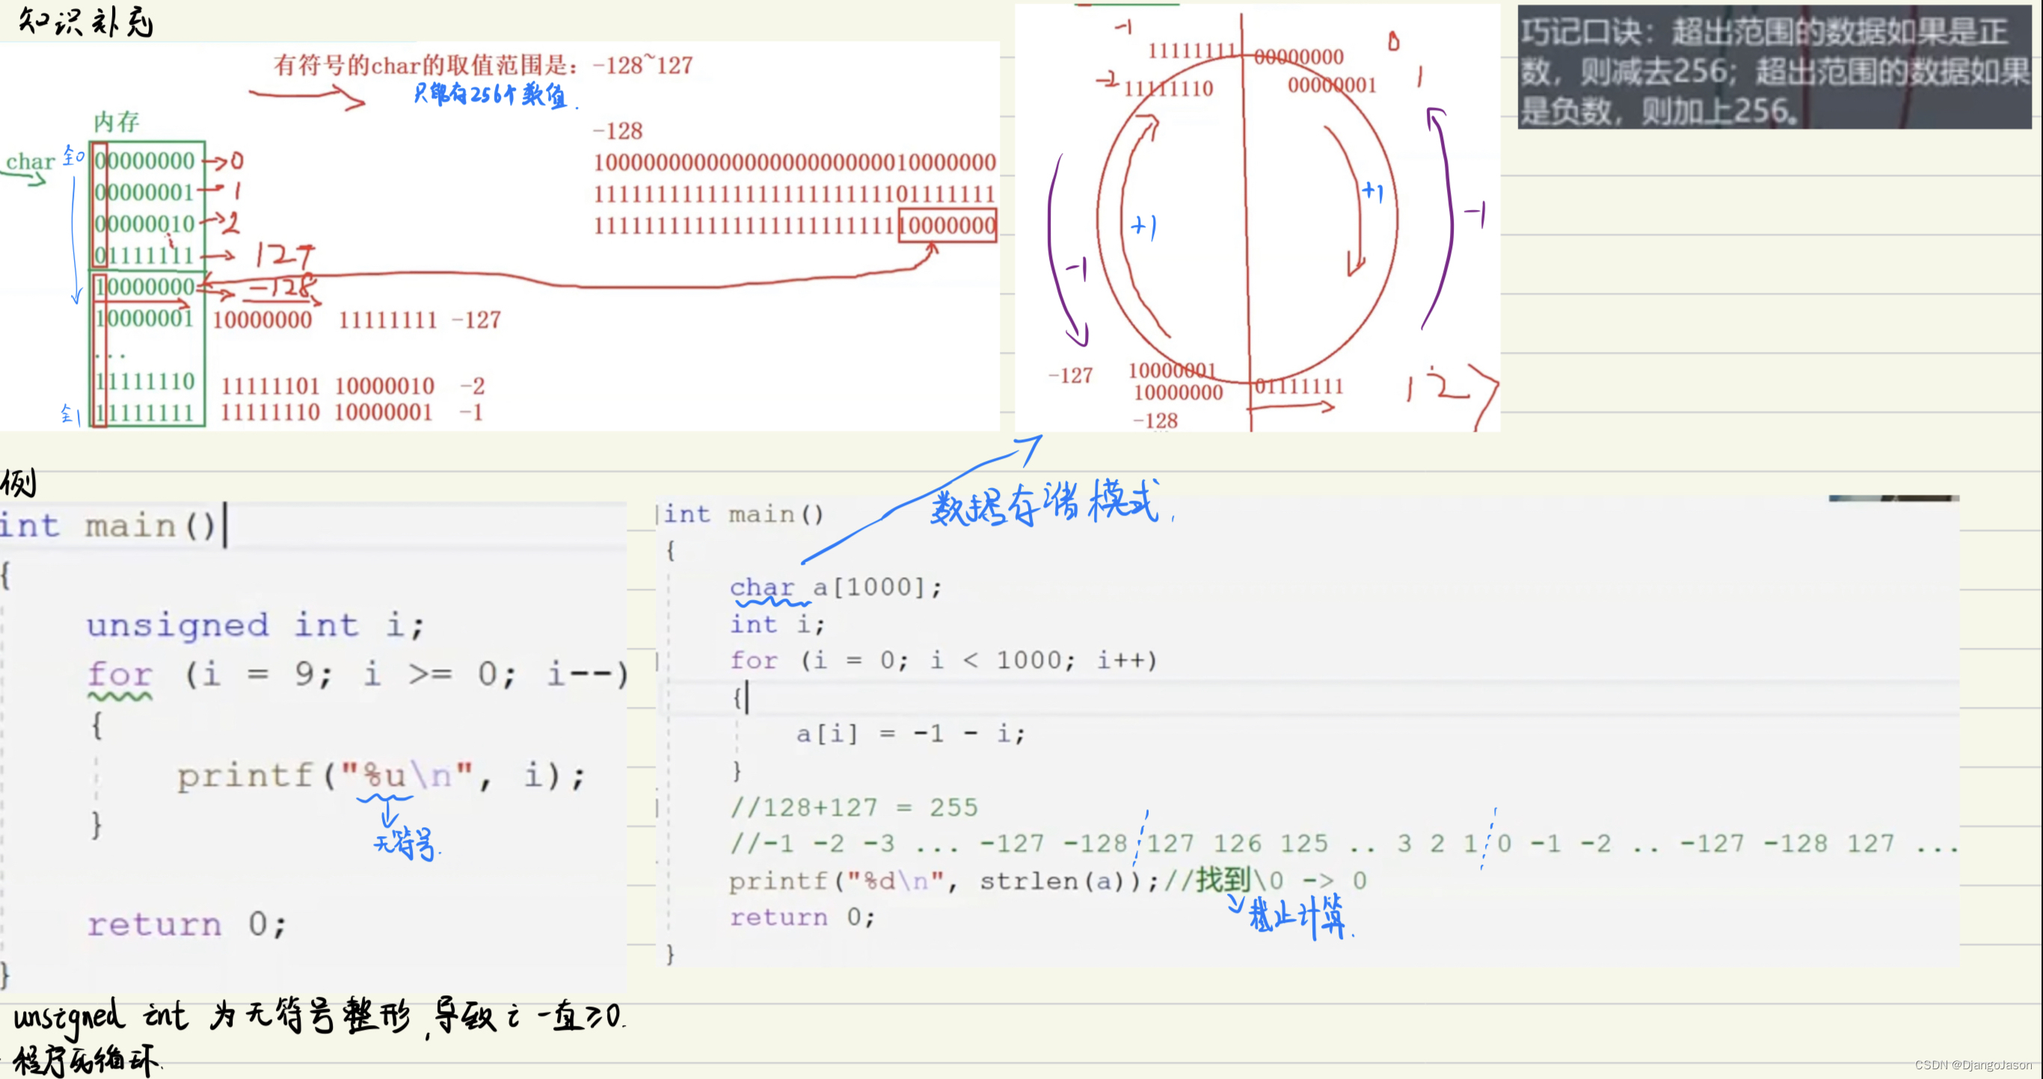Select memory row "11111110" in the green box

pos(144,381)
